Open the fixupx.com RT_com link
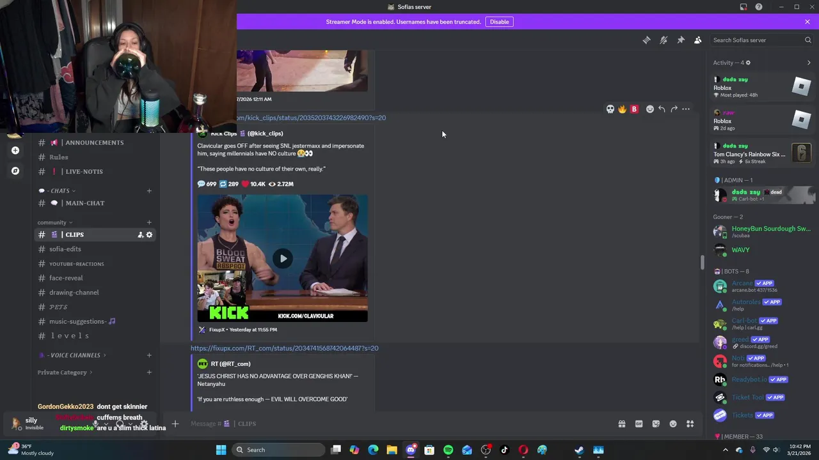Screen dimensions: 819x460 pyautogui.click(x=284, y=348)
